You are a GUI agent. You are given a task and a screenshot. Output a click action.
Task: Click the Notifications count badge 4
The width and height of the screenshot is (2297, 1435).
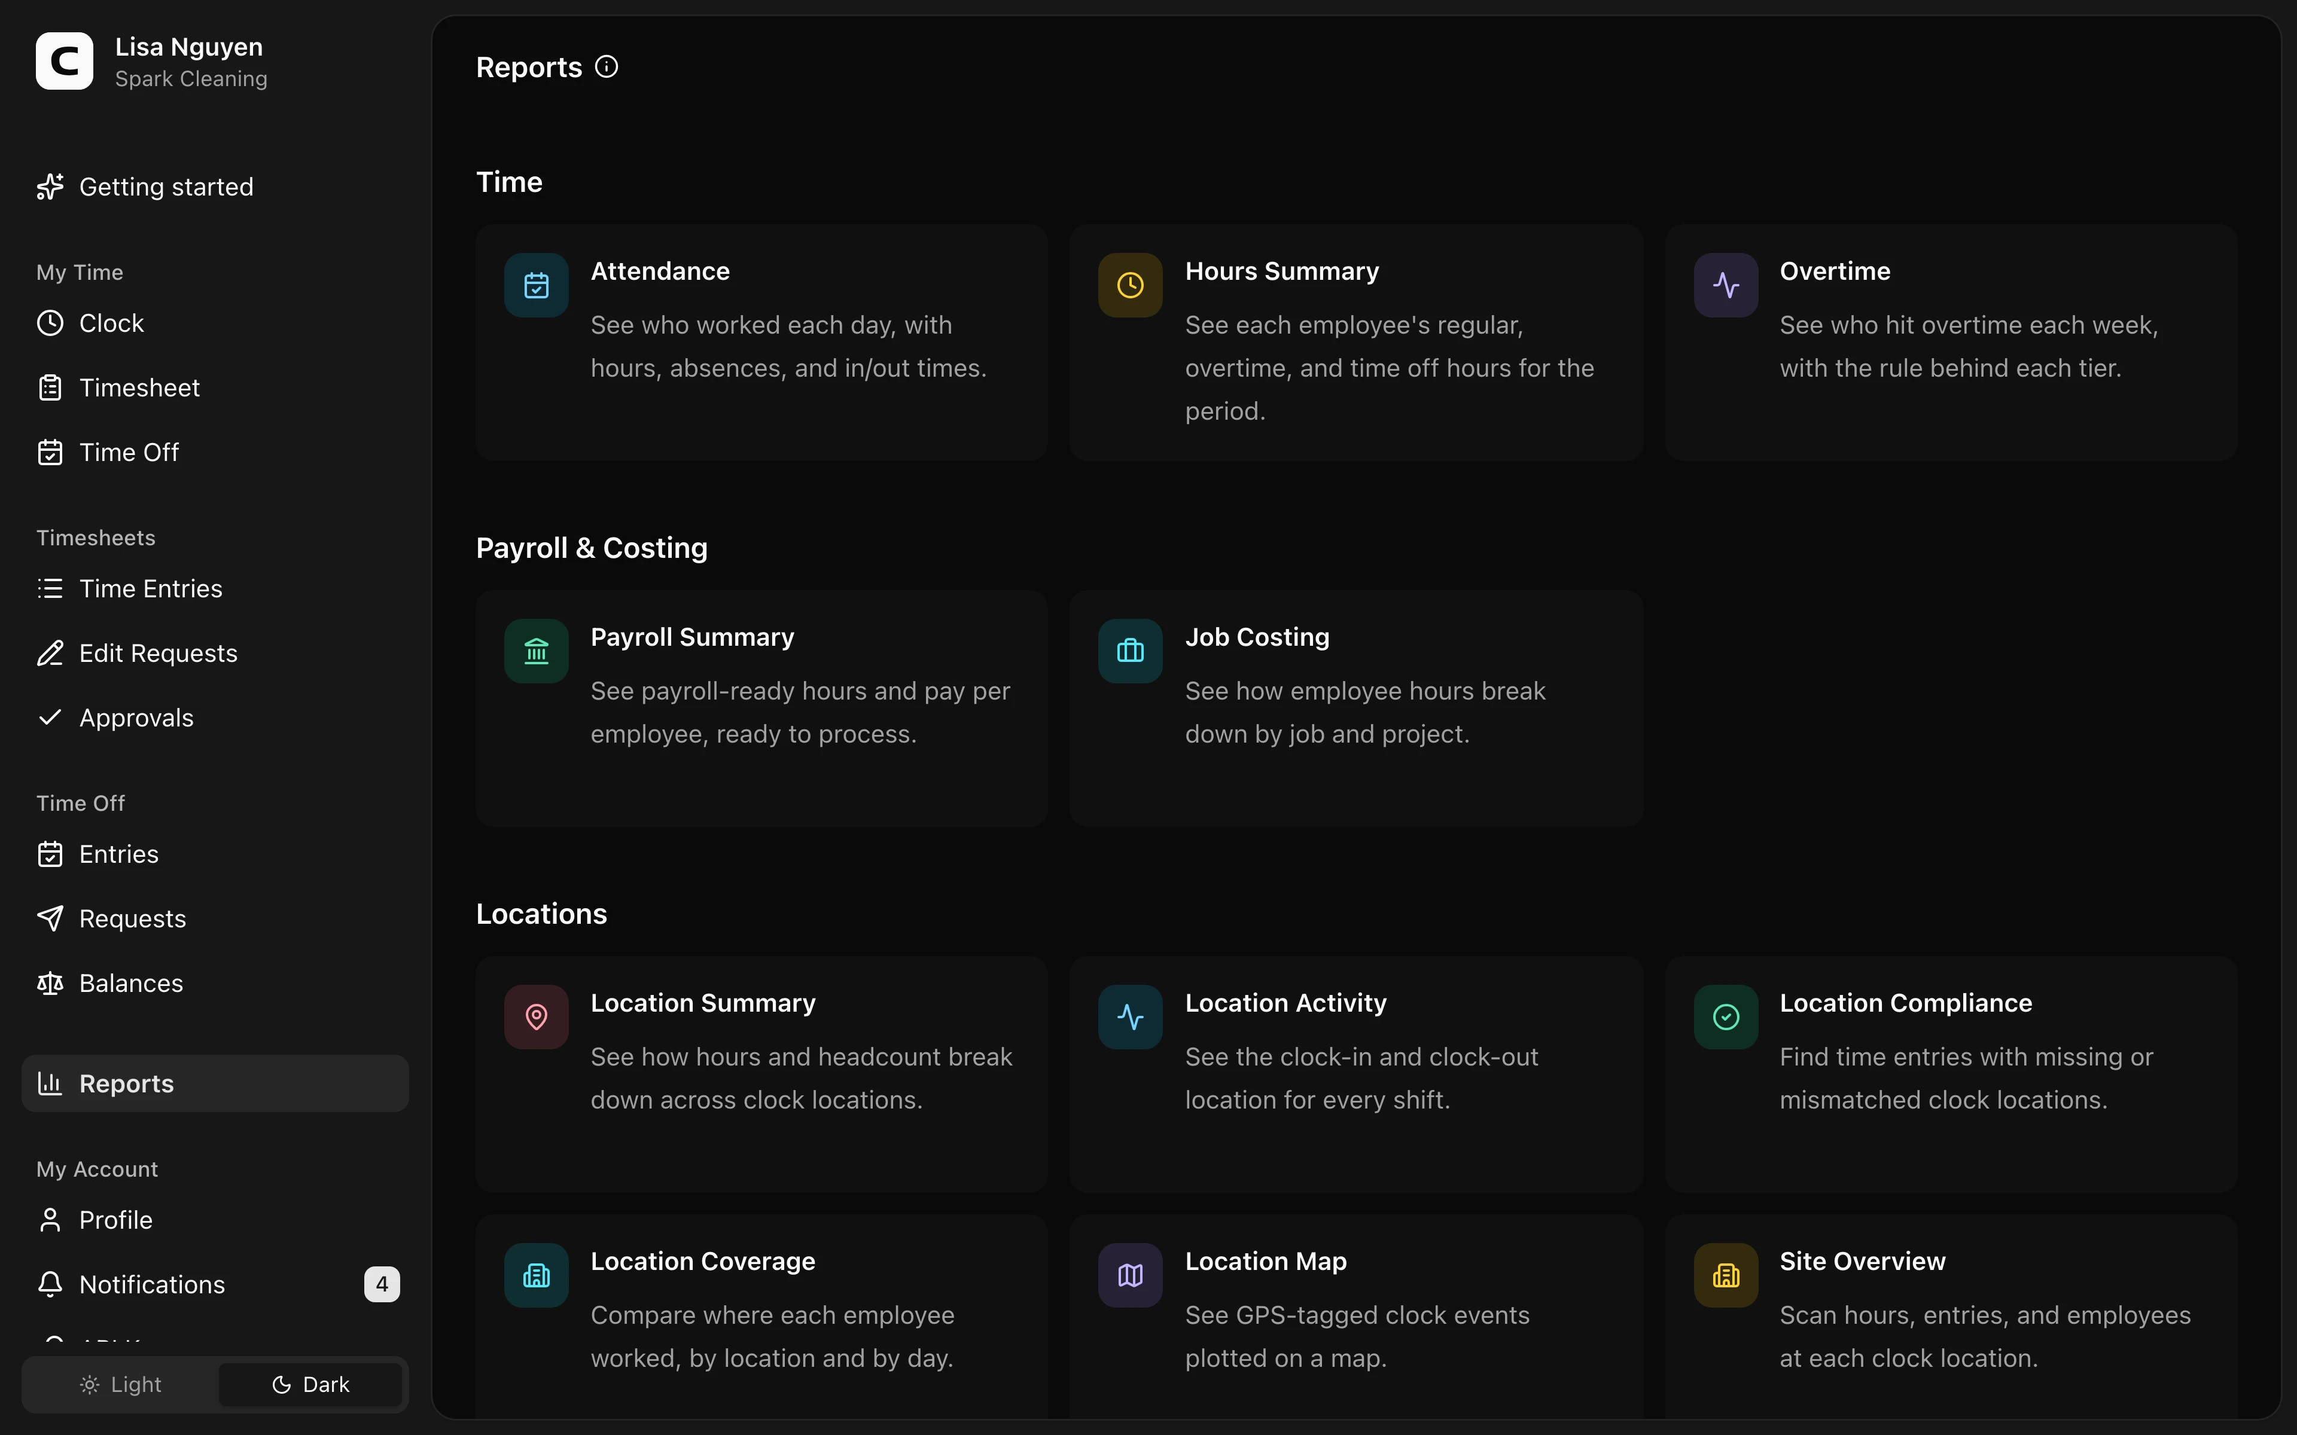coord(382,1284)
